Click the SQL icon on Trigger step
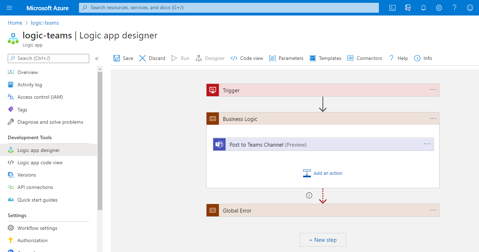 point(213,90)
